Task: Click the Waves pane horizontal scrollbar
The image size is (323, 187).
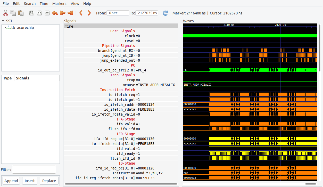Action: click(x=310, y=184)
